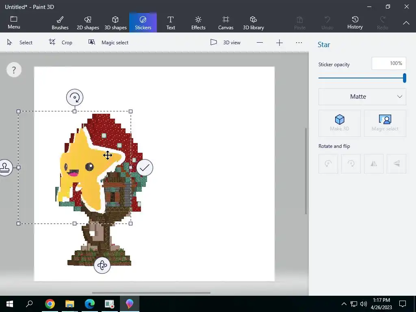Click the rotate handle above the sticker
Screen dimensions: 416x312
coord(75,97)
